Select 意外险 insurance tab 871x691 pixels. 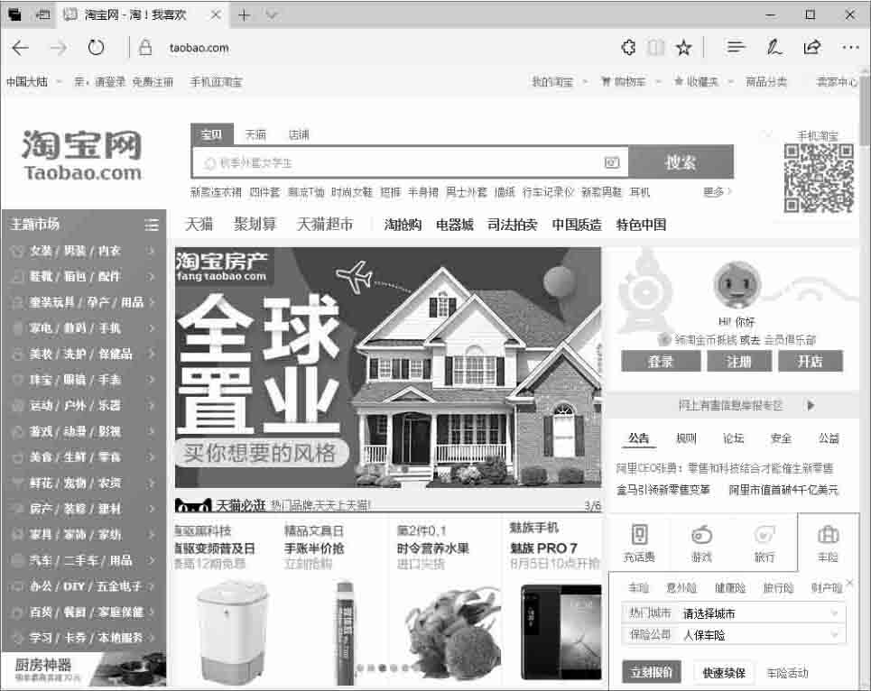681,588
